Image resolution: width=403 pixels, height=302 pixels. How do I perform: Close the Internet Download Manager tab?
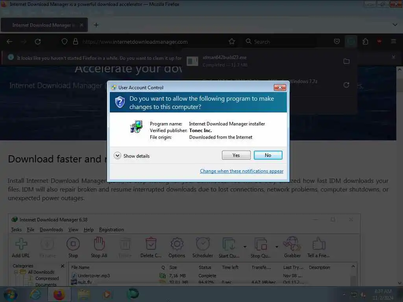[81, 25]
